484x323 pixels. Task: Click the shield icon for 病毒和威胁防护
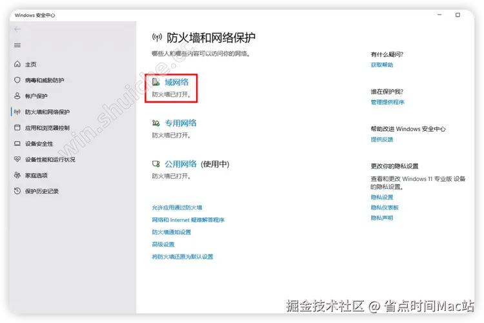pyautogui.click(x=17, y=79)
